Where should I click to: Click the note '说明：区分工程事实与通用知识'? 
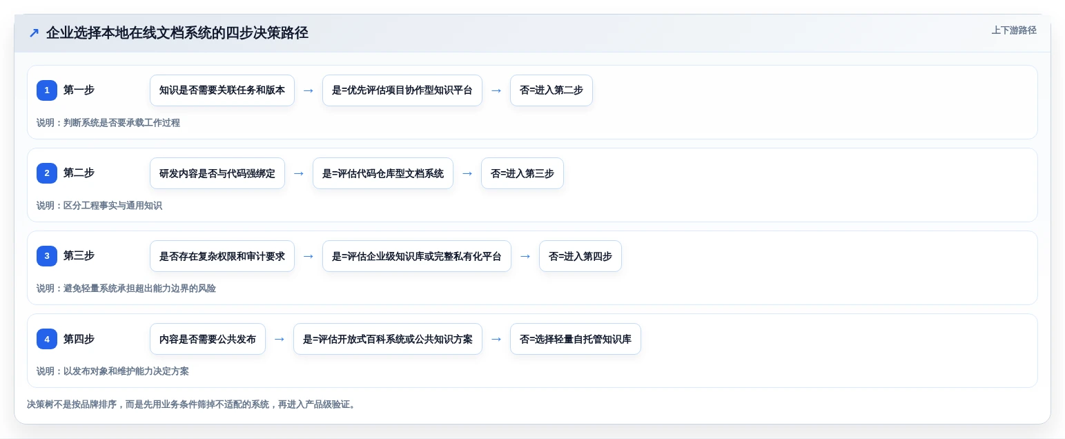(99, 206)
